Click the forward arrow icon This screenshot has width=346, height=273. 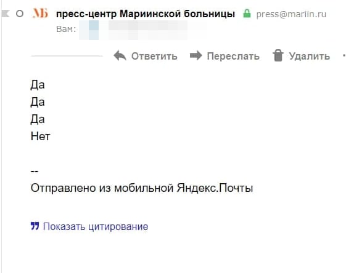point(196,55)
